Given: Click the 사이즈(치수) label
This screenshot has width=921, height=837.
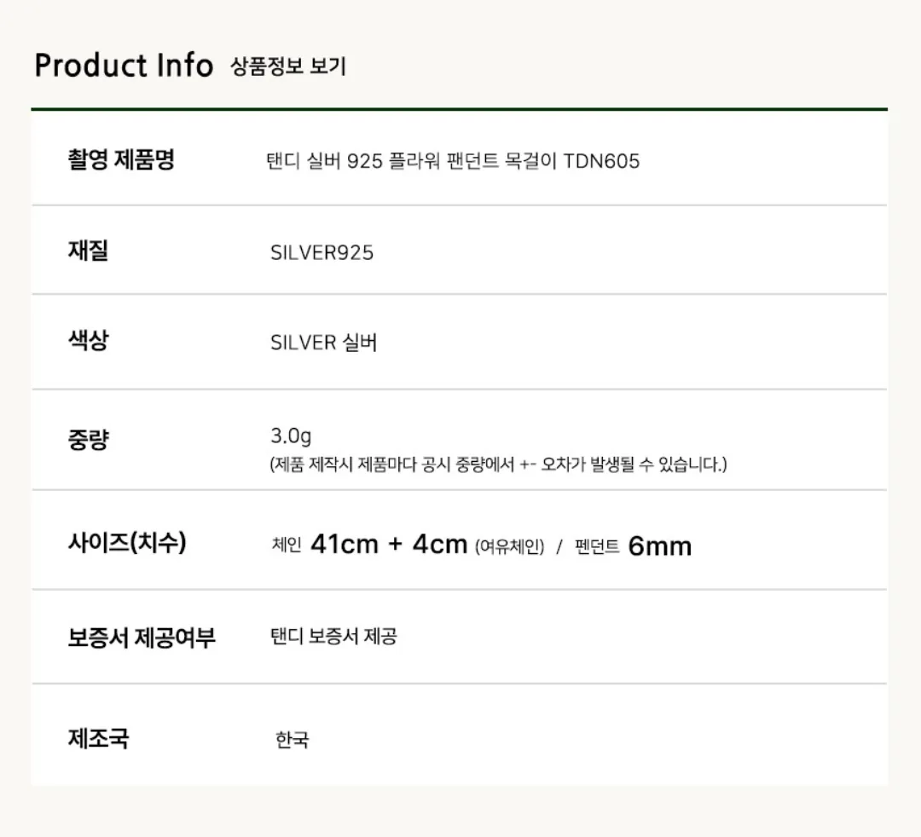Looking at the screenshot, I should pyautogui.click(x=127, y=542).
